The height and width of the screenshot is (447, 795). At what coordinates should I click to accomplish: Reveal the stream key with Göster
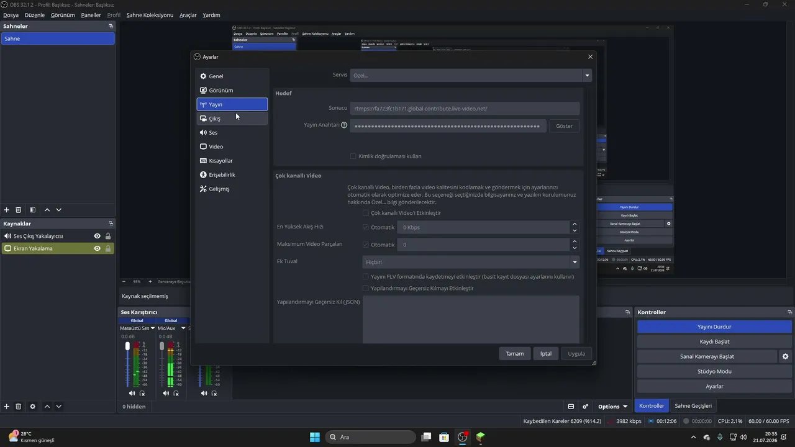click(564, 125)
